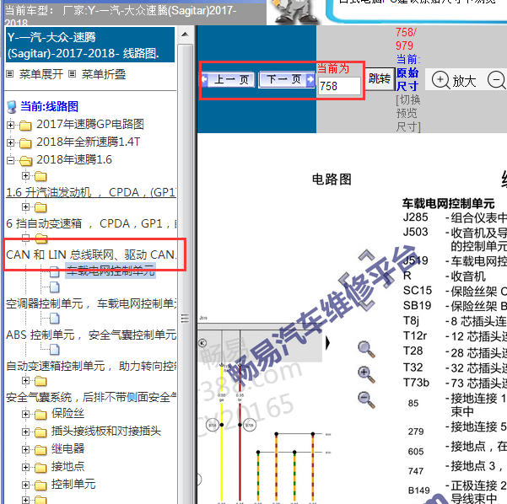
Task: Click the 控制单元 folder icon
Action: point(40,485)
